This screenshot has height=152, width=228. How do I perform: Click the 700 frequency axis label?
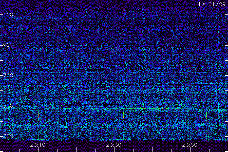pyautogui.click(x=8, y=75)
